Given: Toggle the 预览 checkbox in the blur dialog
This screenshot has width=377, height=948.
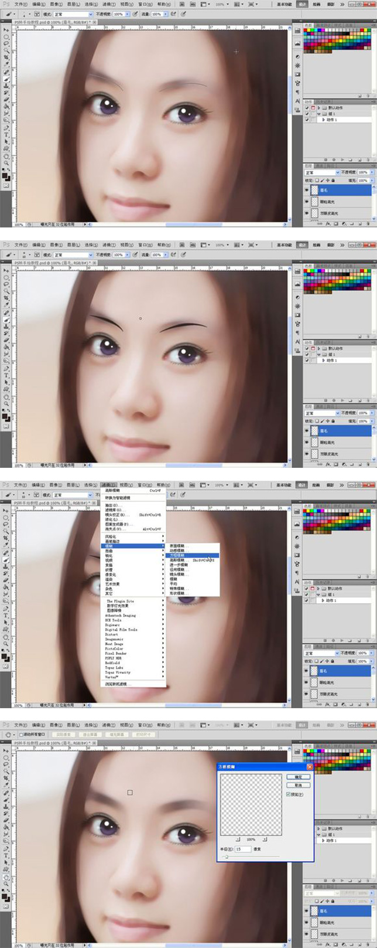Looking at the screenshot, I should click(289, 794).
